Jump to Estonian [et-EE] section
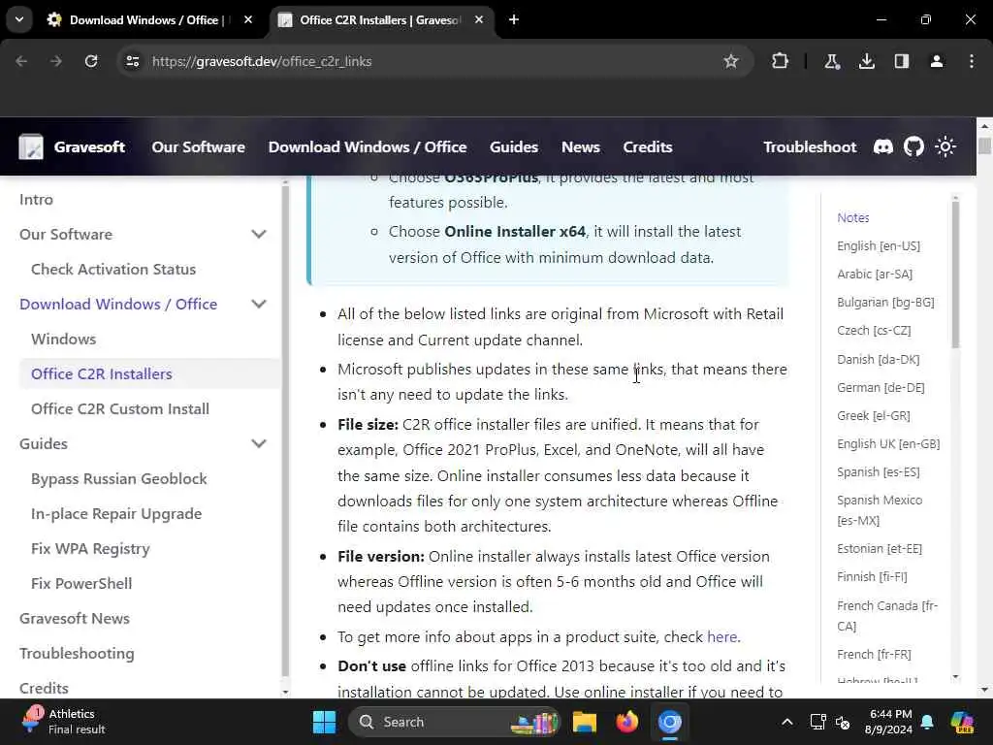 click(879, 549)
